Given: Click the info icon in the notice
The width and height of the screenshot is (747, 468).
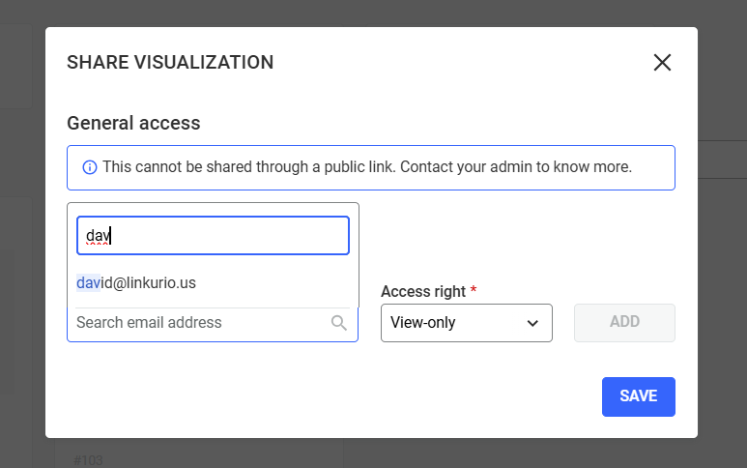Looking at the screenshot, I should [90, 167].
